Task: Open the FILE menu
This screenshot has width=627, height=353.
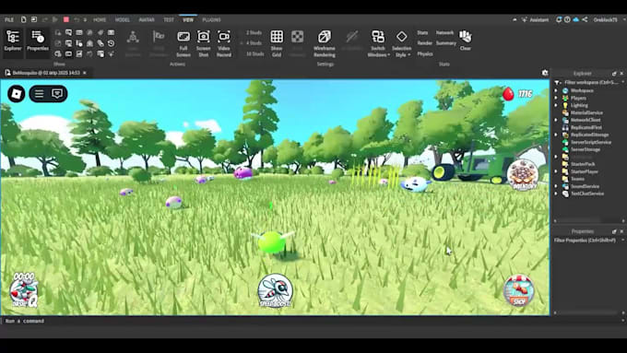Action: coord(9,19)
